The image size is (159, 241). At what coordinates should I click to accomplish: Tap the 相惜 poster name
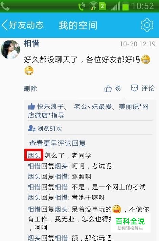click(x=31, y=43)
